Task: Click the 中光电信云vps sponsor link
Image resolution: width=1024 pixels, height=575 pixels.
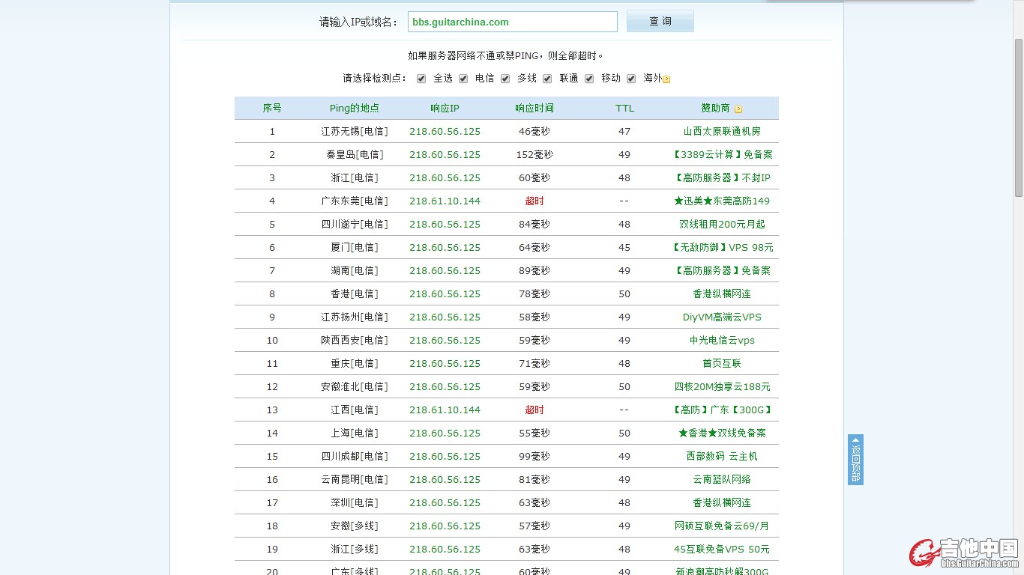Action: pos(722,340)
